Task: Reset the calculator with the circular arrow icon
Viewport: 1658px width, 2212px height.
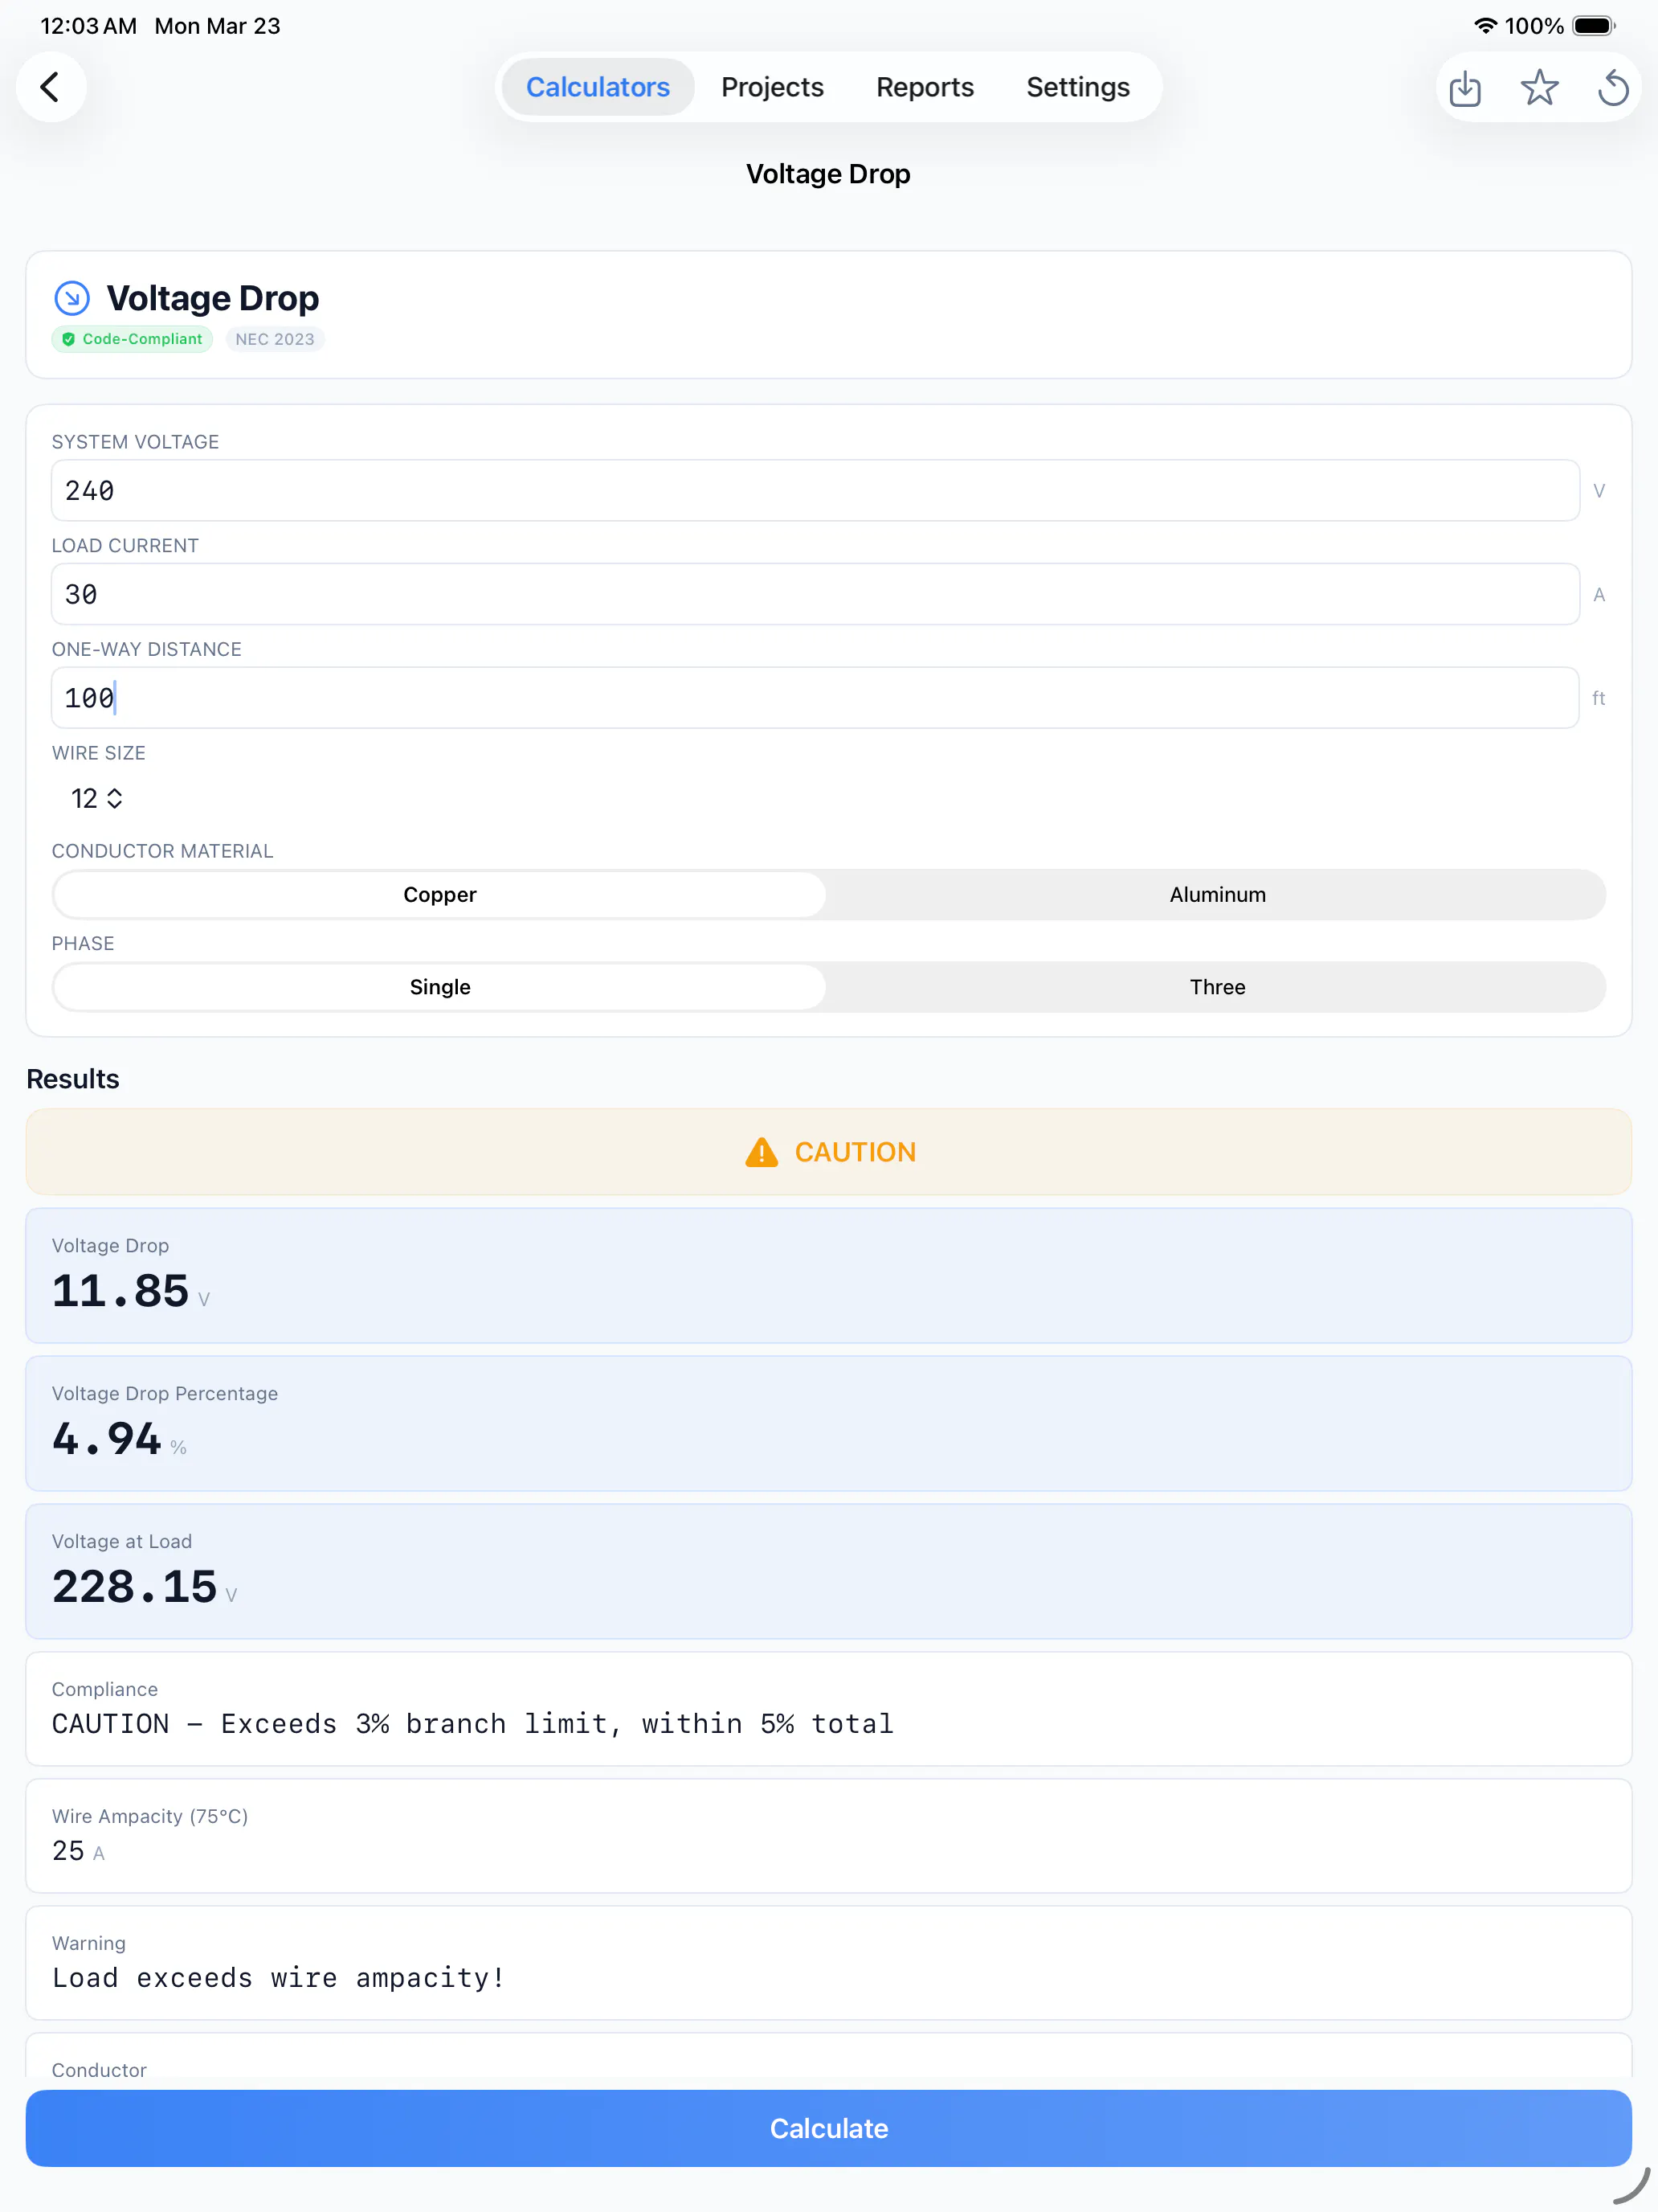Action: (1613, 88)
